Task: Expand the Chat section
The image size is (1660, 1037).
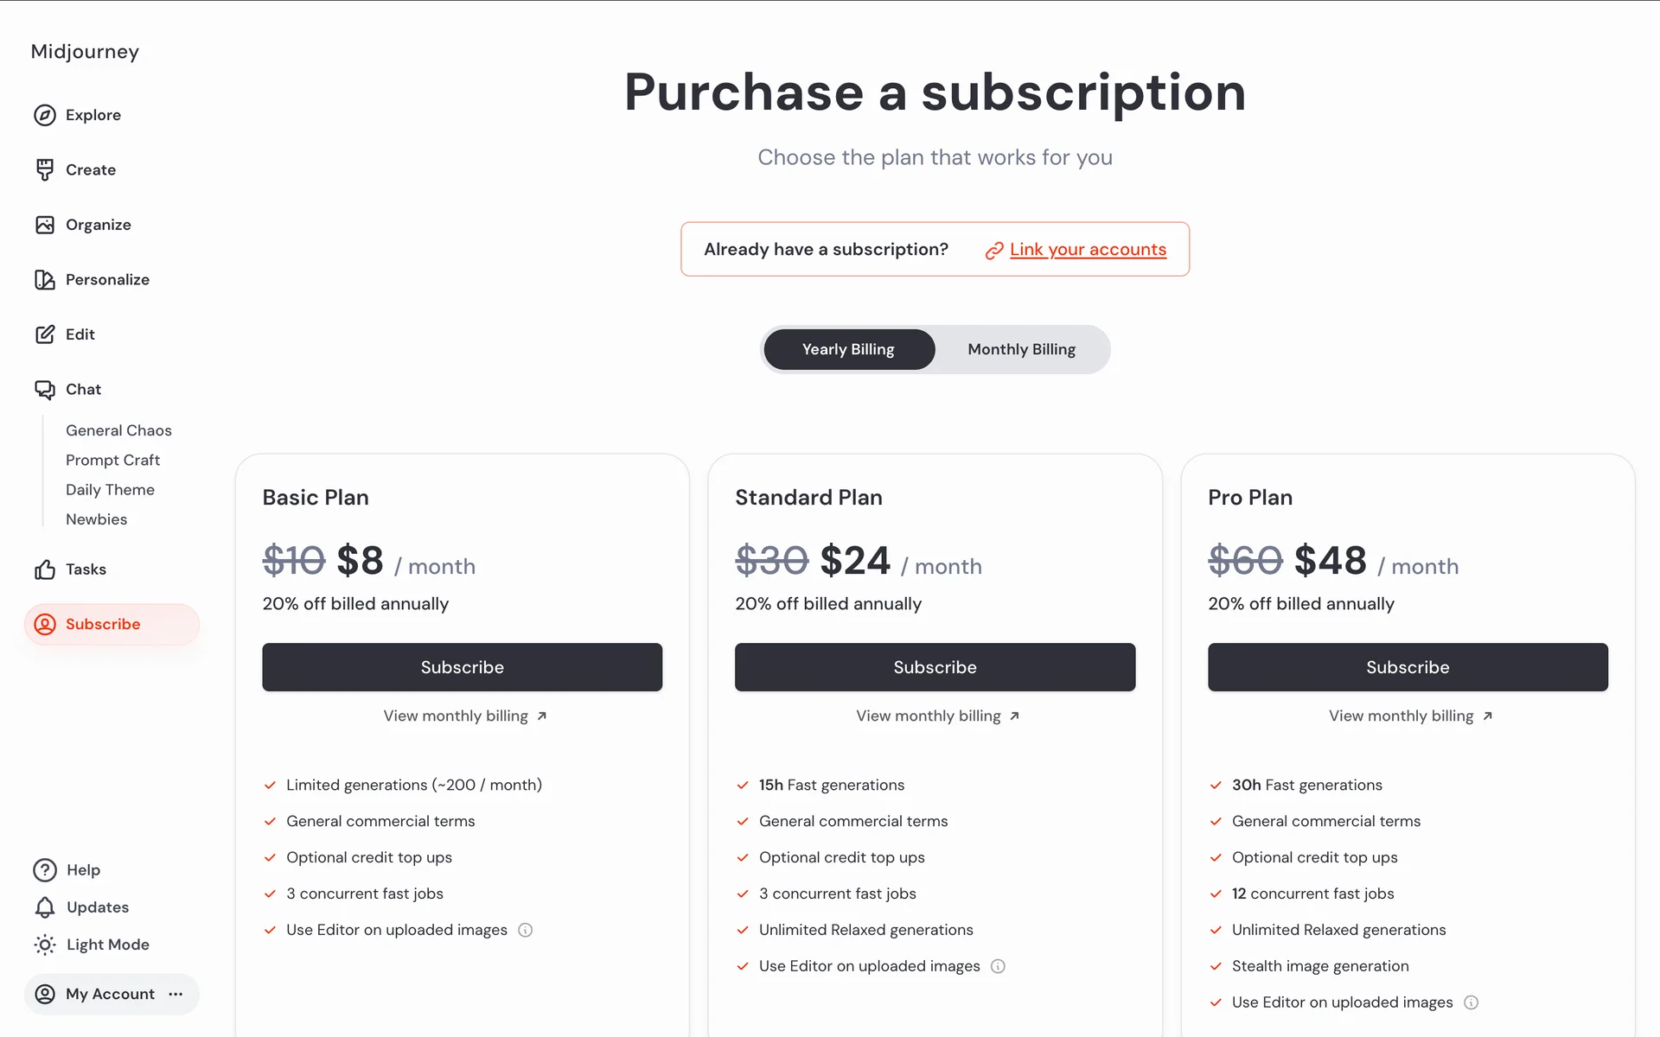Action: tap(83, 390)
